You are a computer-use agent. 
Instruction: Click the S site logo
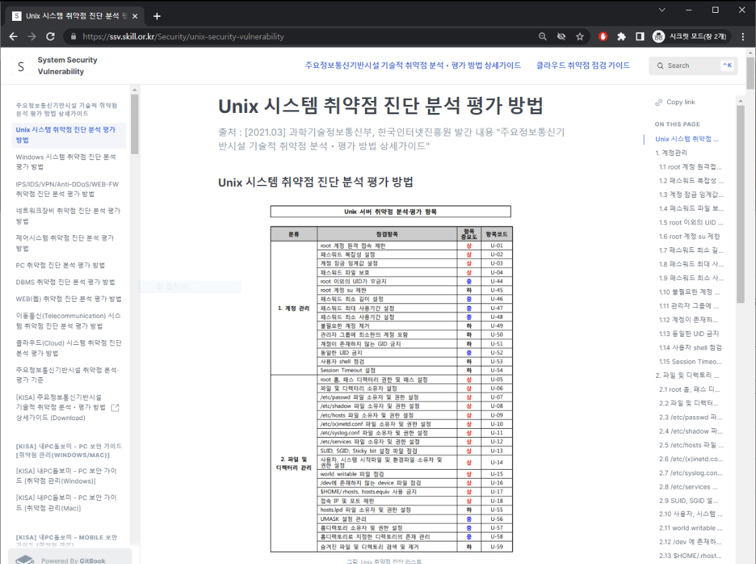pos(21,66)
